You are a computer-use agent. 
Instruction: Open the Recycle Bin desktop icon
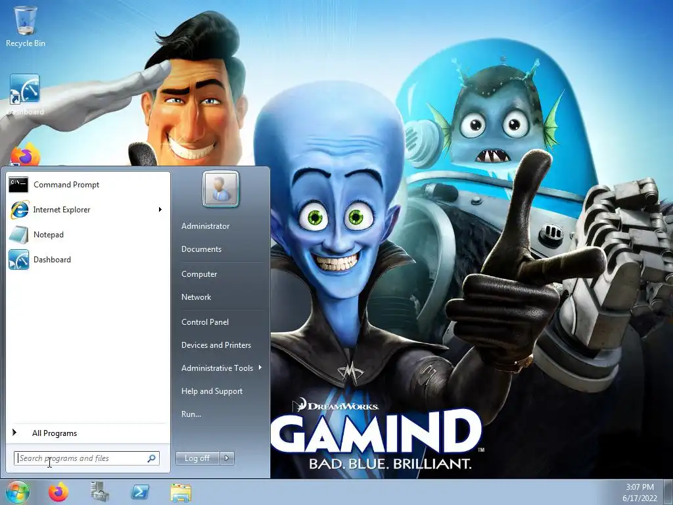(x=26, y=26)
